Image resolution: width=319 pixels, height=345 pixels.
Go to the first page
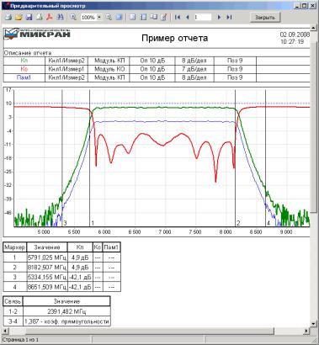click(178, 18)
